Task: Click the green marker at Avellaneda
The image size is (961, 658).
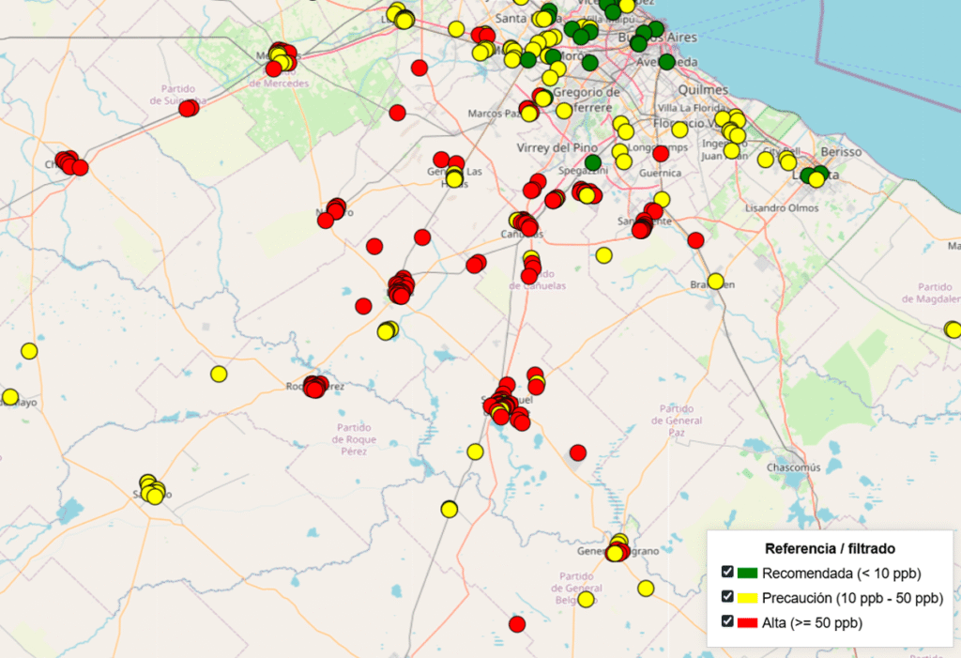Action: 666,62
